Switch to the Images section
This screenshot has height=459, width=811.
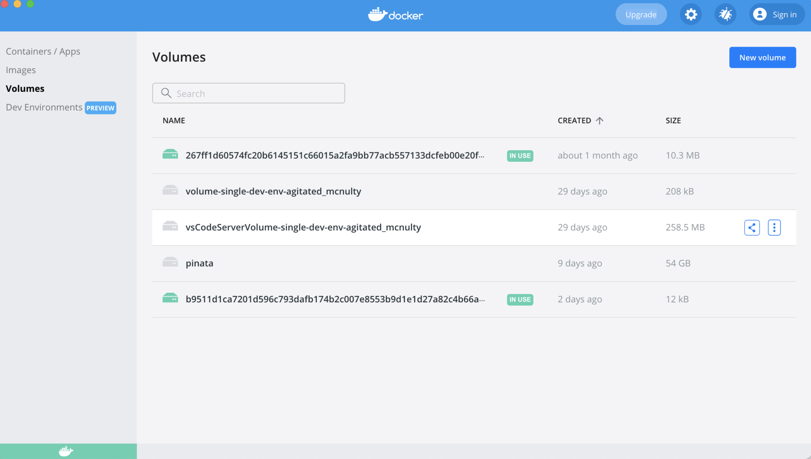(x=21, y=70)
